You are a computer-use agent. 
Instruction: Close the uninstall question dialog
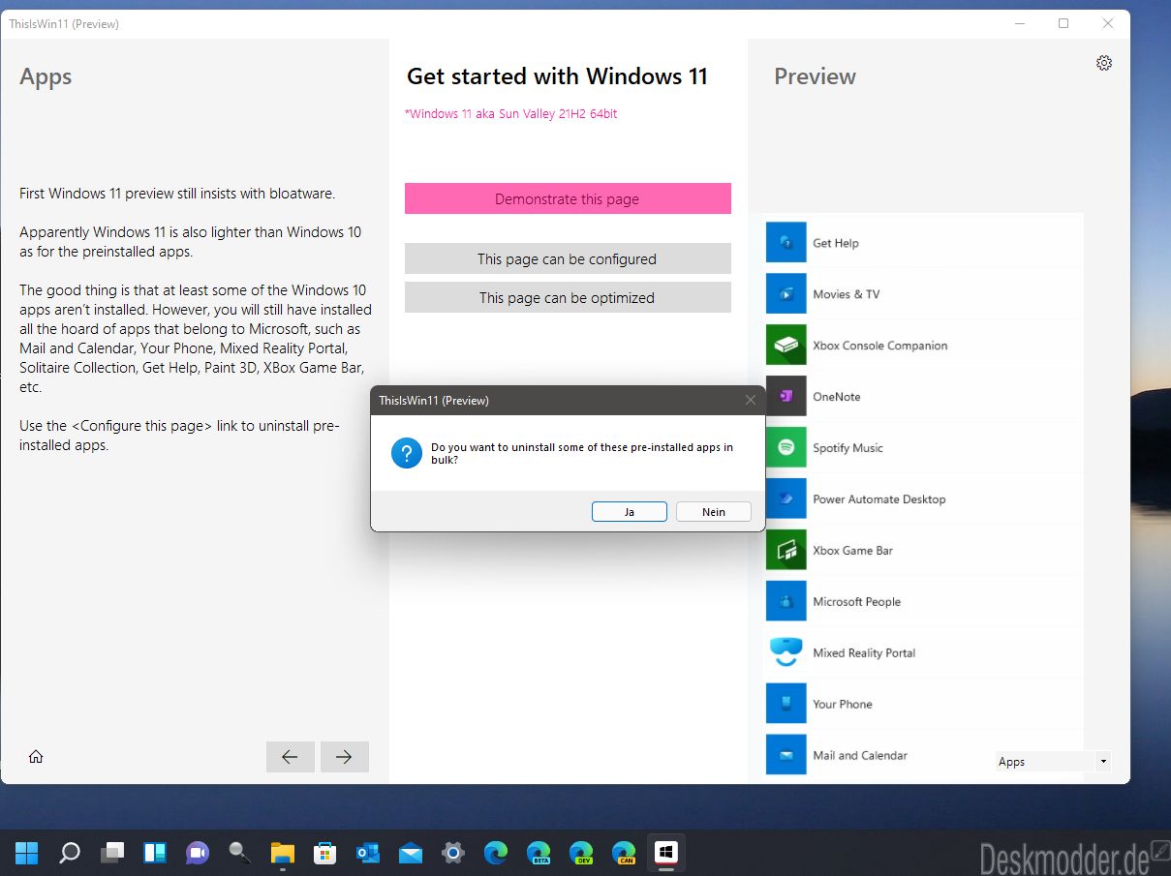coord(750,400)
